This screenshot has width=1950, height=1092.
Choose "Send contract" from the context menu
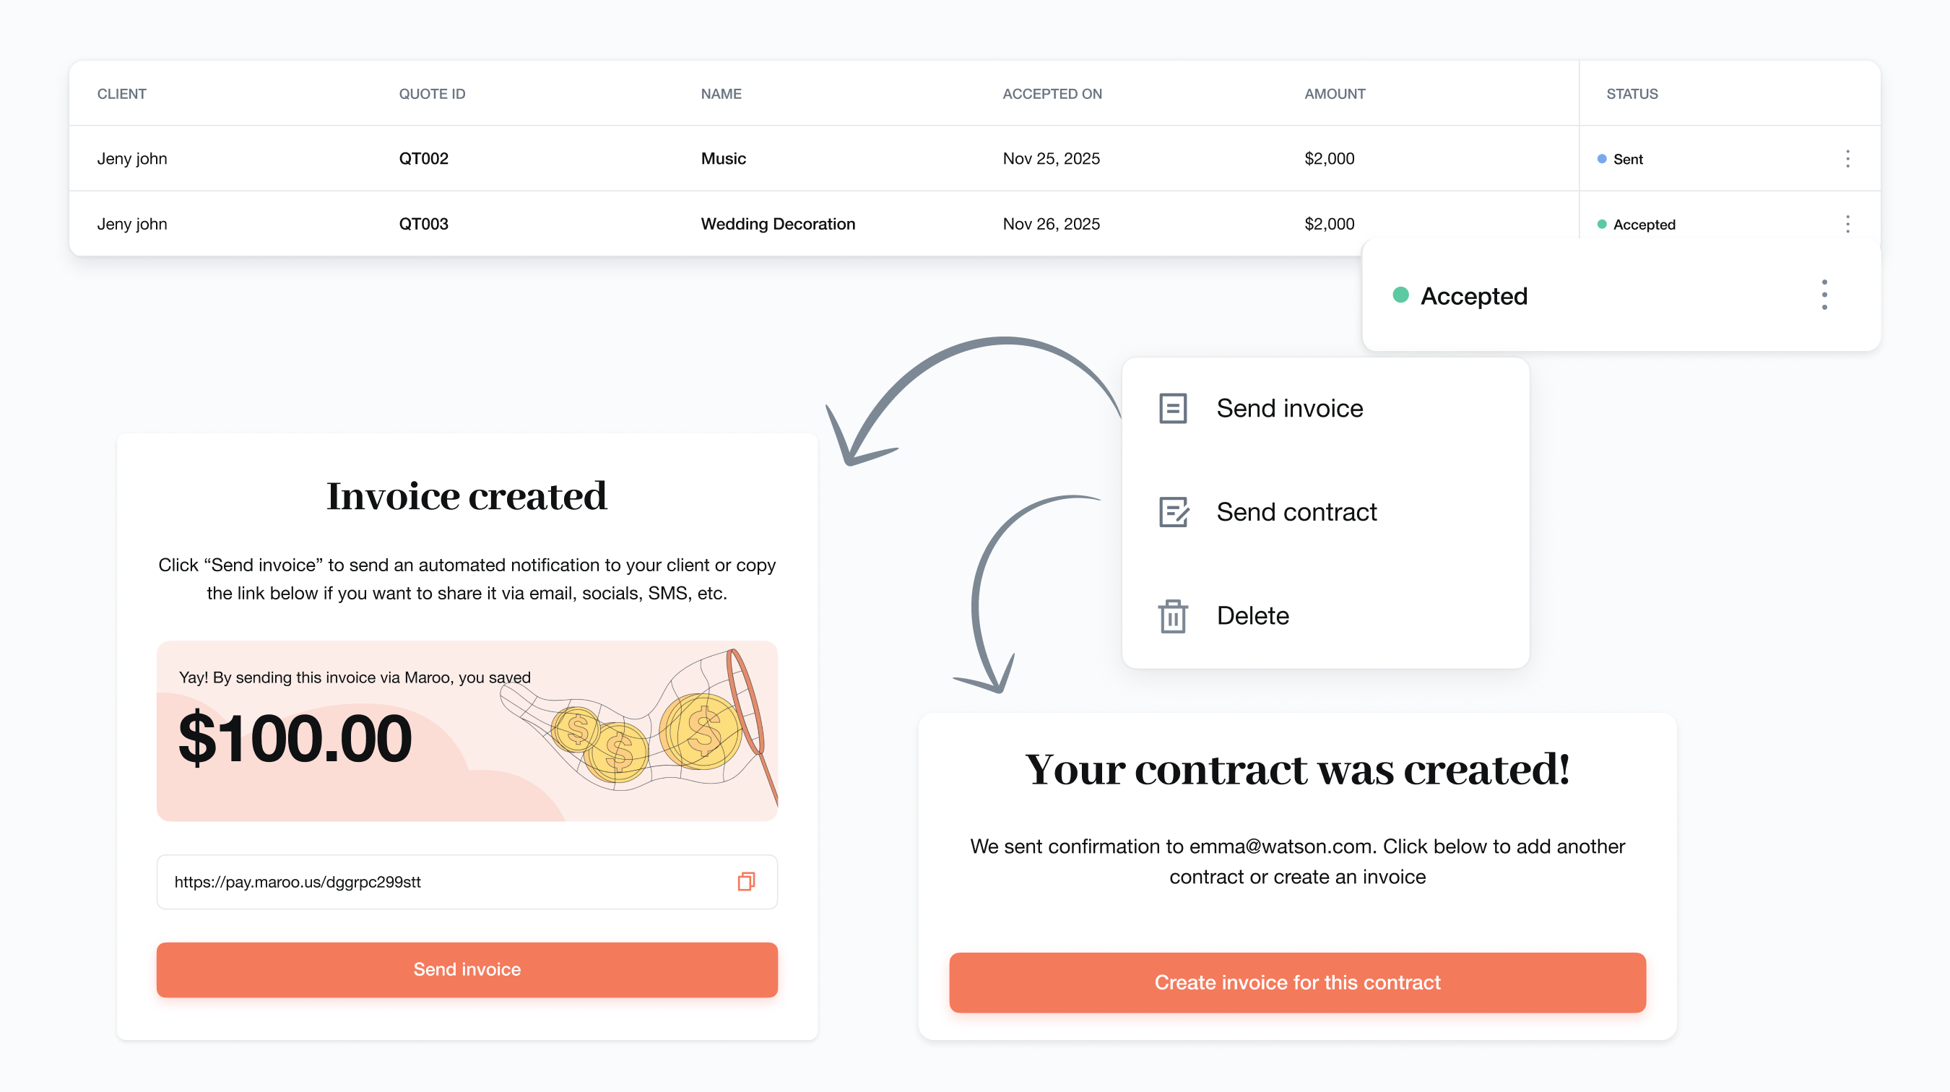coord(1296,511)
